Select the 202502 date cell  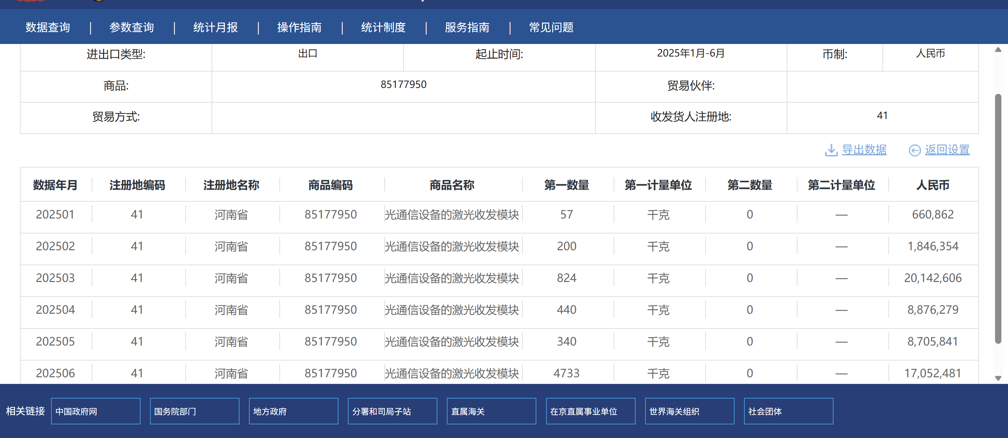(55, 246)
